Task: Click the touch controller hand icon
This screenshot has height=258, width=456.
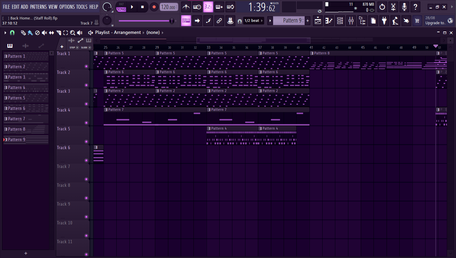Action: coord(406,21)
